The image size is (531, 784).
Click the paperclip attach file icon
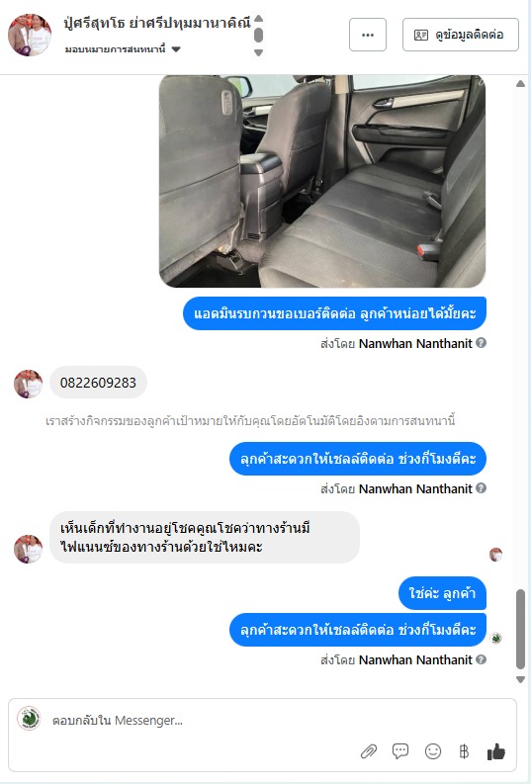click(369, 751)
